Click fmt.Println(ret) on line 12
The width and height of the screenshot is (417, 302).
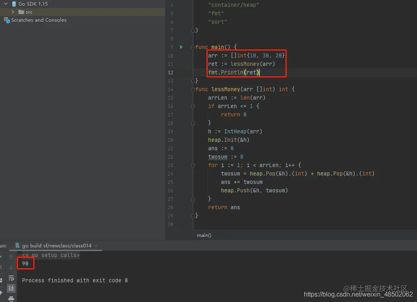[x=233, y=72]
